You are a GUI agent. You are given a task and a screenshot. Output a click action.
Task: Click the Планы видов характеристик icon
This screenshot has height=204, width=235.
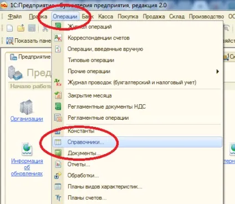[x=58, y=187]
